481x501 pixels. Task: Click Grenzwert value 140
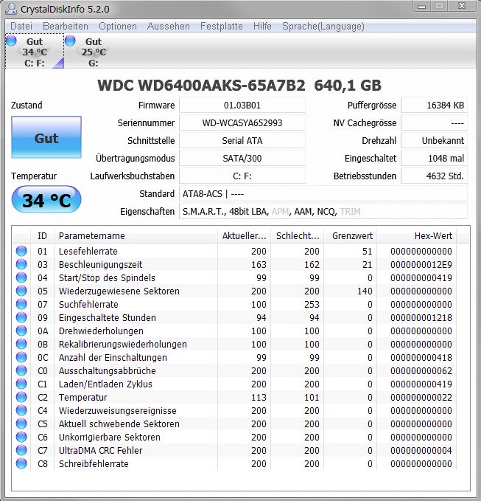365,291
